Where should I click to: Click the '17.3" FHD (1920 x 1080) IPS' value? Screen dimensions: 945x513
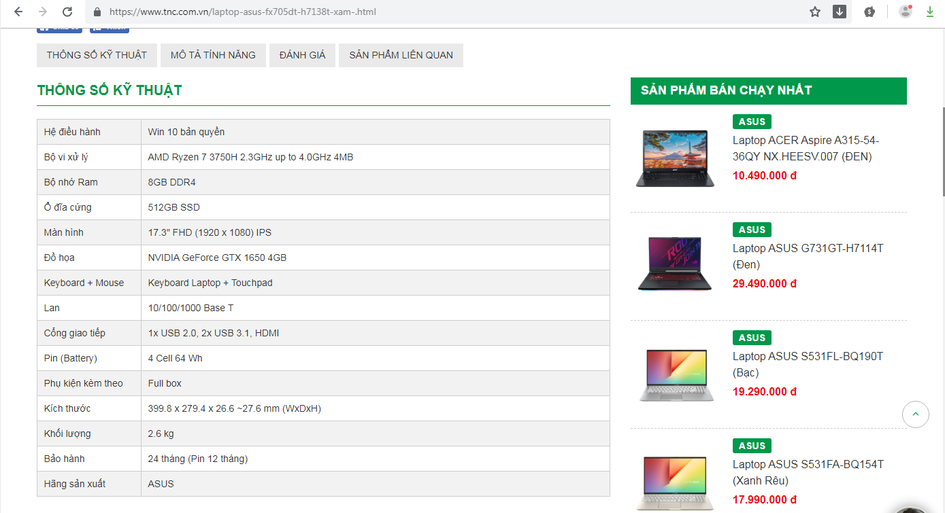(x=210, y=232)
